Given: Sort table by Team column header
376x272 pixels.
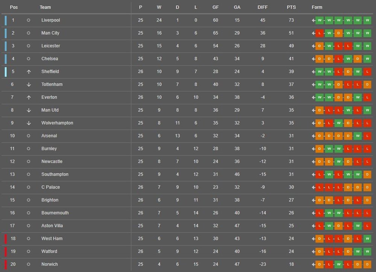Looking at the screenshot, I should coord(45,7).
